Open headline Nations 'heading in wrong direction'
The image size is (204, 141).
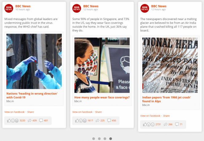pyautogui.click(x=32, y=95)
